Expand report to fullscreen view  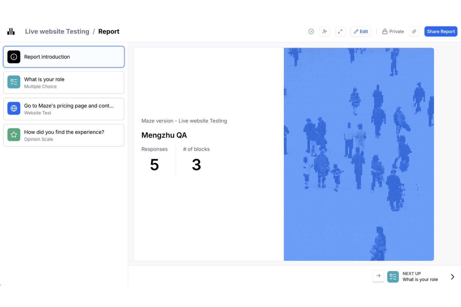pos(340,31)
